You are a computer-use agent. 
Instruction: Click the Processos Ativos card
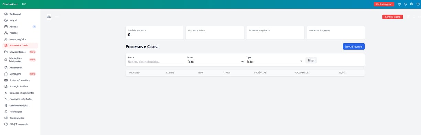[215, 33]
